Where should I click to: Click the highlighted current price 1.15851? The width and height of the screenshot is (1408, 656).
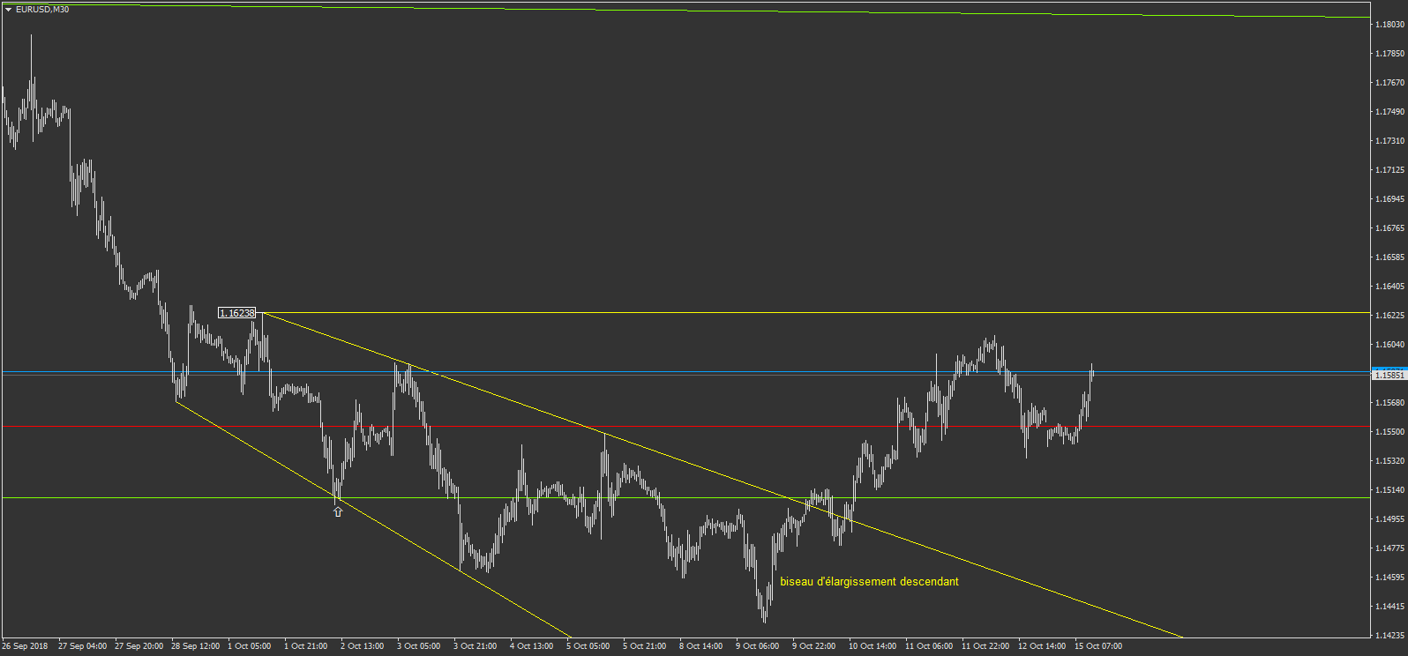1389,375
